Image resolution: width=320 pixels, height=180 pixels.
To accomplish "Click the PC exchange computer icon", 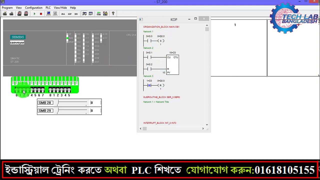I will [x=49, y=14].
